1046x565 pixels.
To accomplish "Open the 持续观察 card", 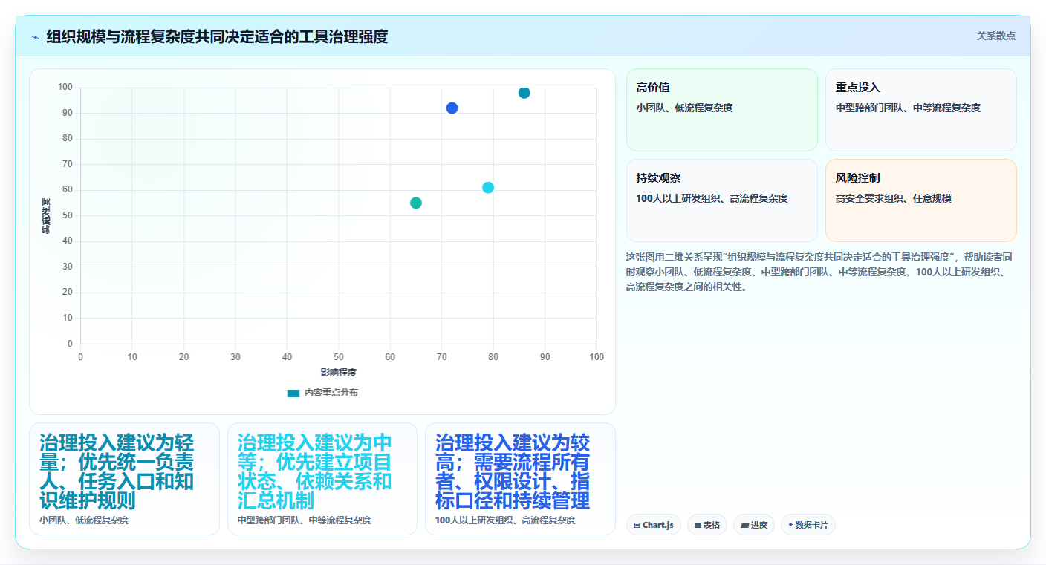I will (x=722, y=200).
